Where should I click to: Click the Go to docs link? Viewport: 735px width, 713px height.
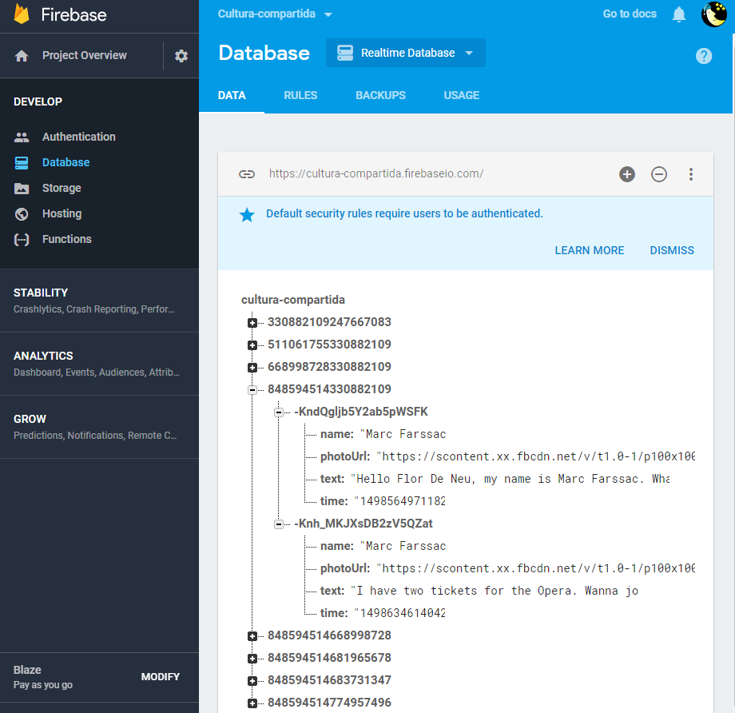tap(630, 14)
